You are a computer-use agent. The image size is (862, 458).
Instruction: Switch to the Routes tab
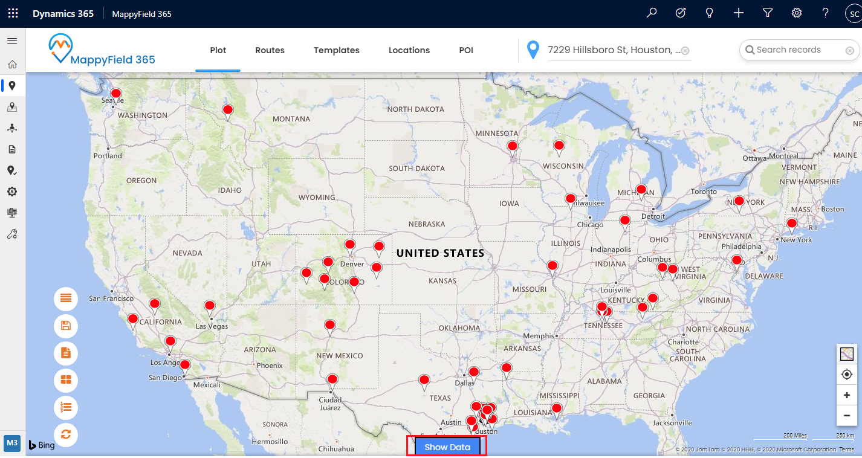pyautogui.click(x=270, y=50)
